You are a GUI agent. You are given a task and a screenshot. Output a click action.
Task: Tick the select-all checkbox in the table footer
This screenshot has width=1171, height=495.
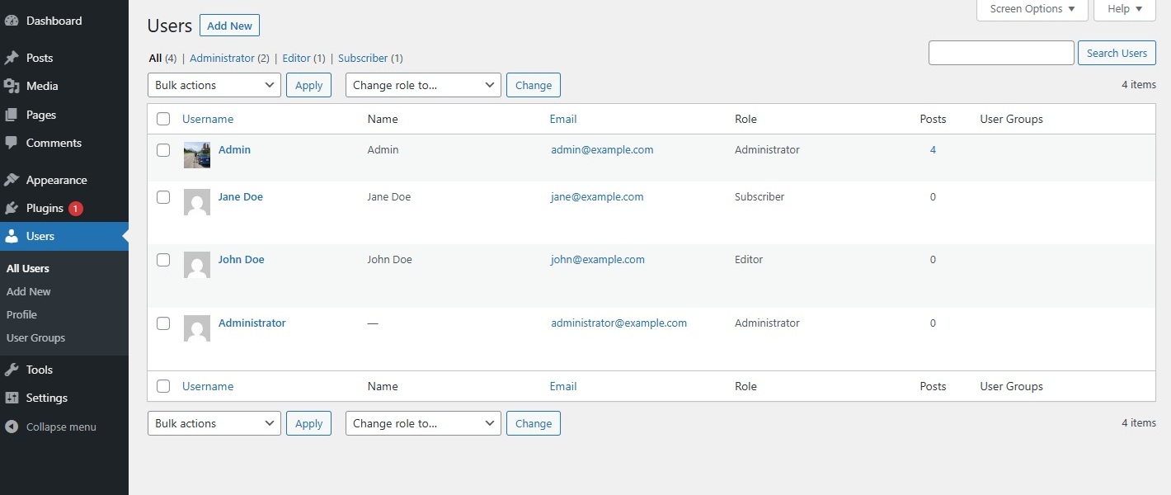pos(163,386)
